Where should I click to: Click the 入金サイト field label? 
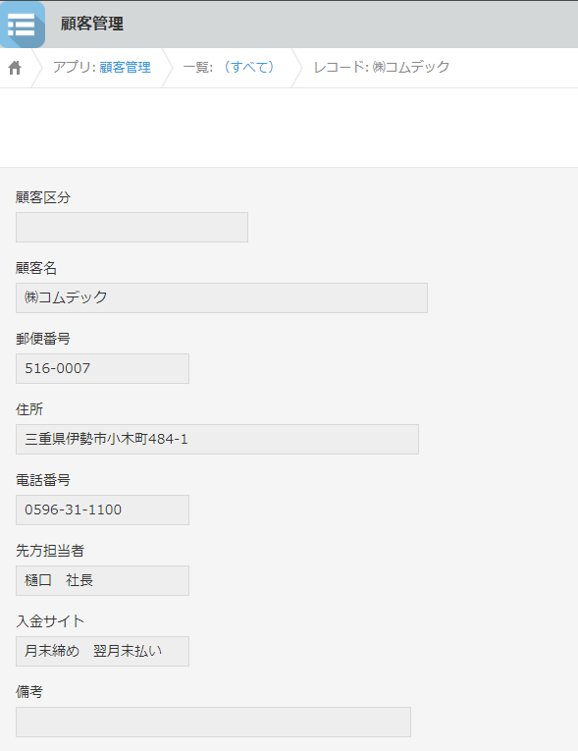tap(50, 621)
